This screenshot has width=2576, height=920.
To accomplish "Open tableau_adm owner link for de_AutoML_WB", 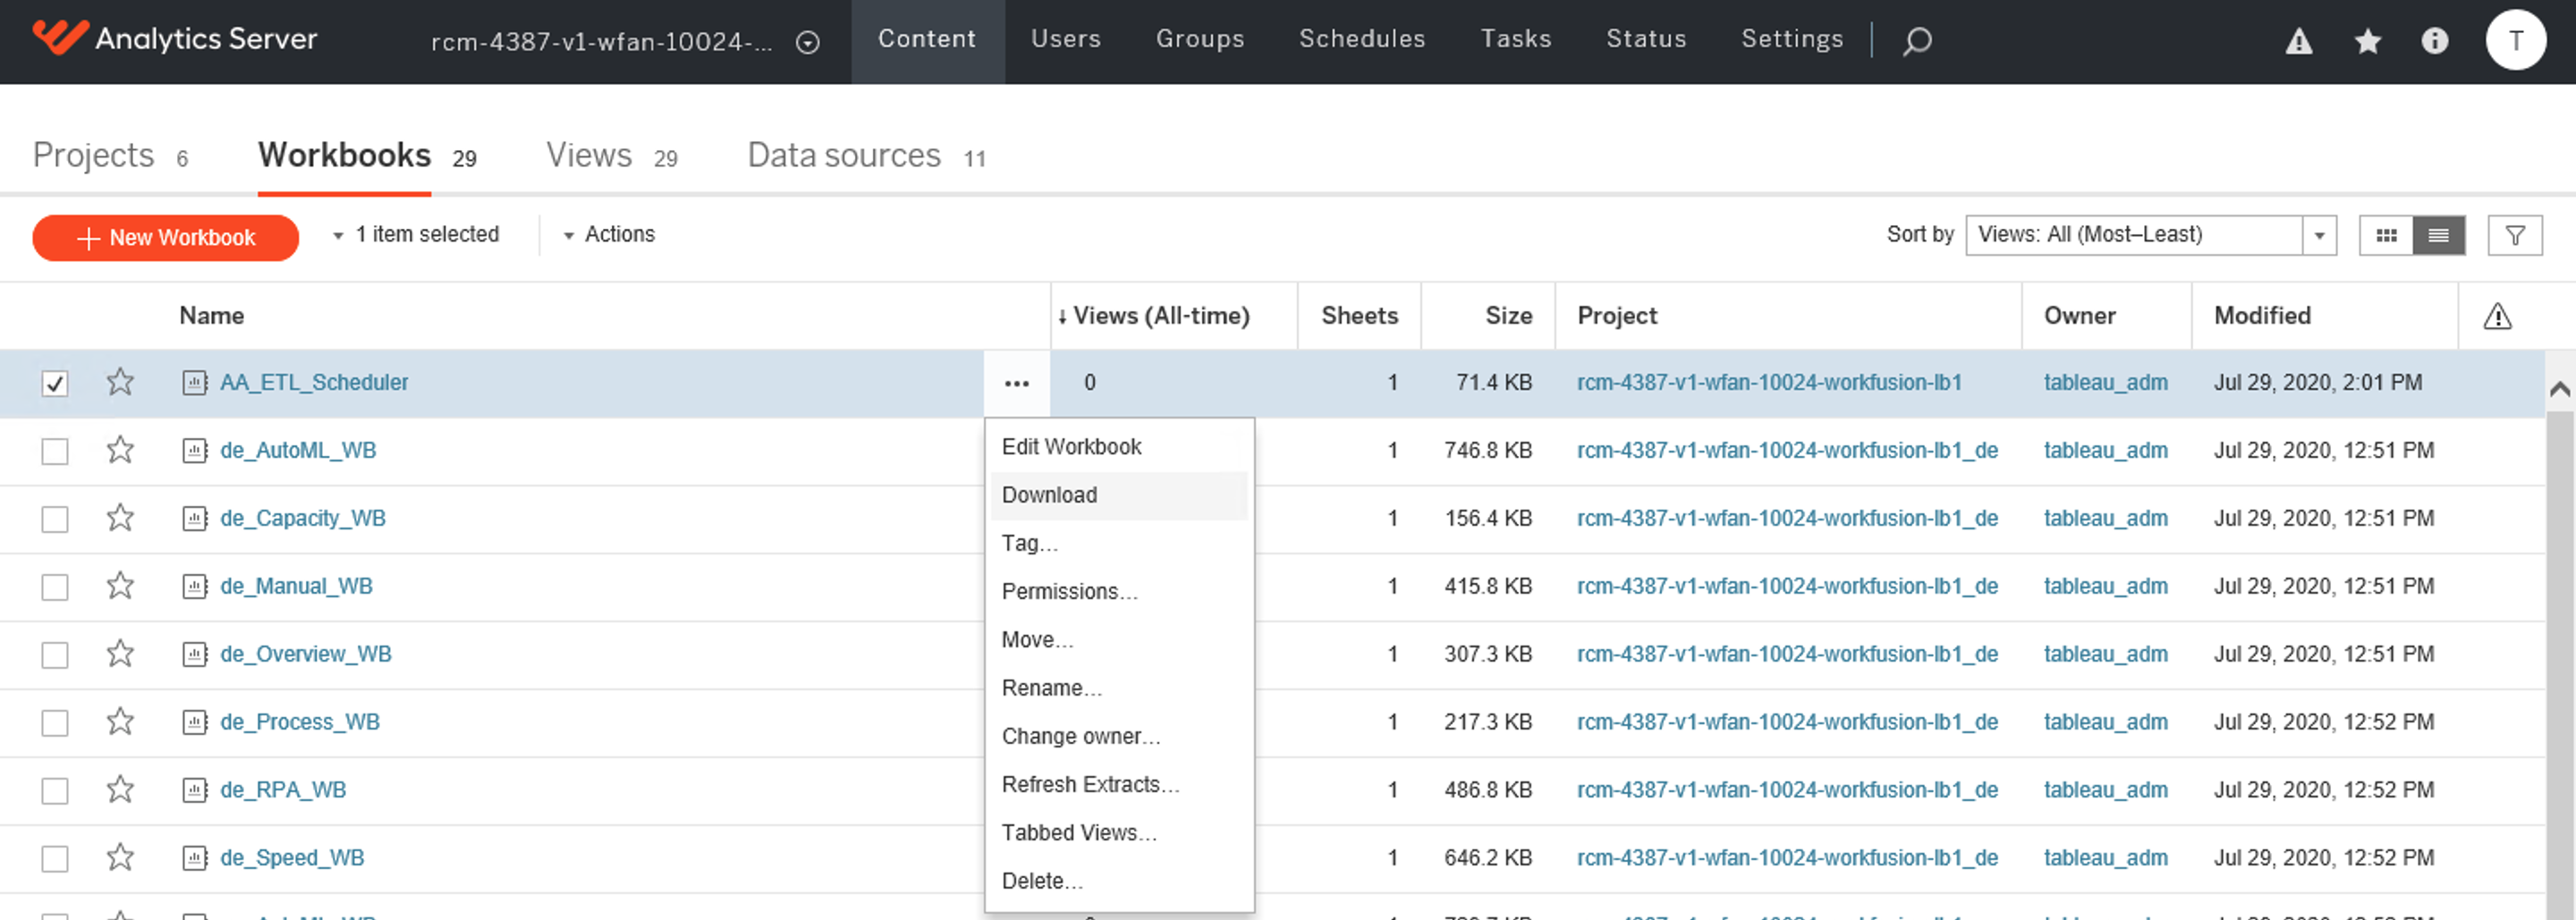I will click(2105, 451).
